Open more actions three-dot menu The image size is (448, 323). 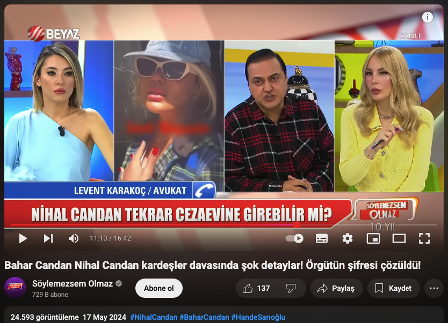pyautogui.click(x=433, y=288)
